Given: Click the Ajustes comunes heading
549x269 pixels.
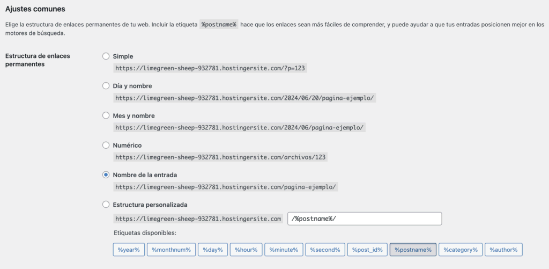Looking at the screenshot, I should [x=35, y=9].
